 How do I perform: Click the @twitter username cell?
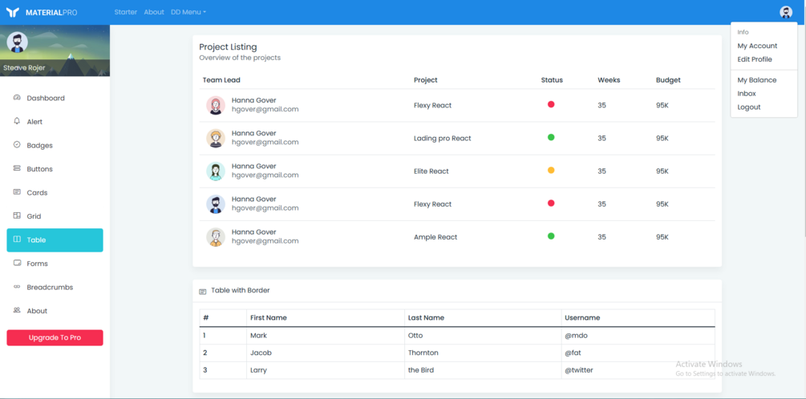click(638, 370)
